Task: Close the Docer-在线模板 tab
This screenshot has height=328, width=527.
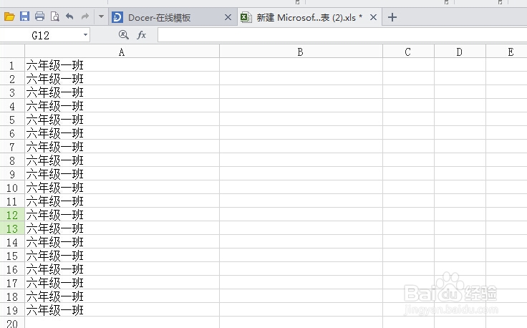Action: coord(228,17)
